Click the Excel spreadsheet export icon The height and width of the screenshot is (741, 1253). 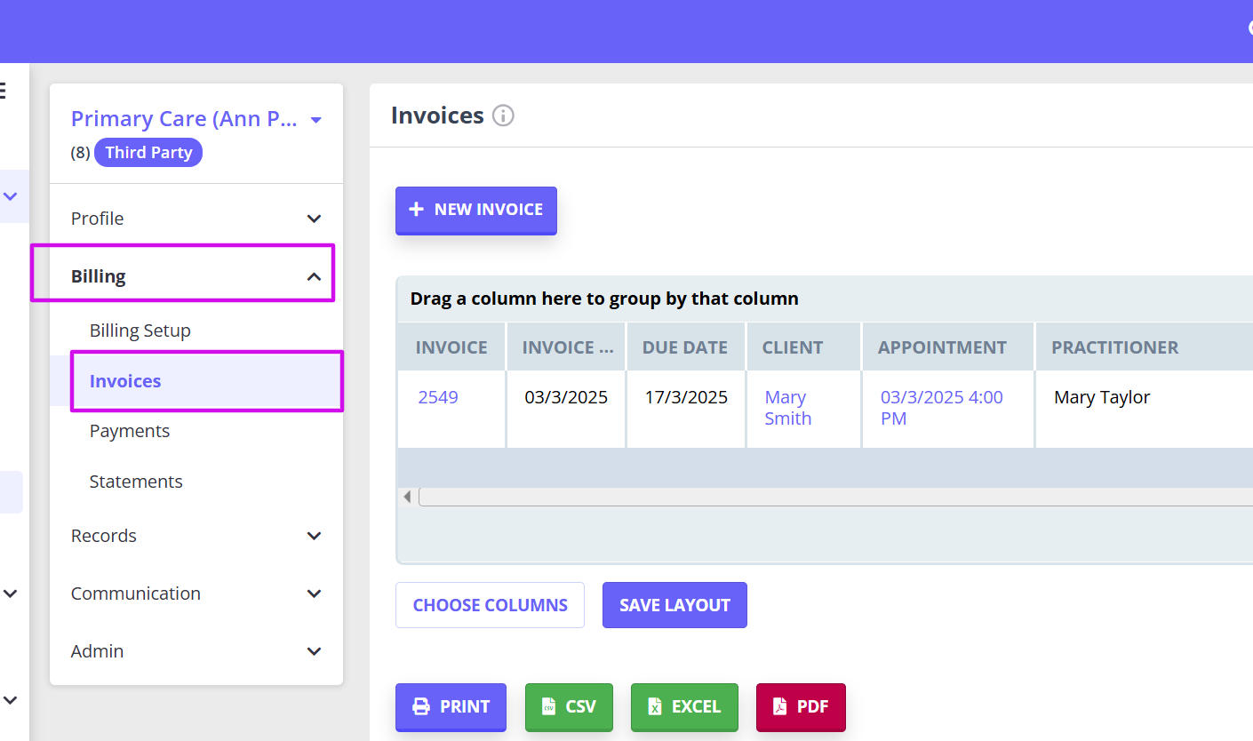pyautogui.click(x=655, y=706)
